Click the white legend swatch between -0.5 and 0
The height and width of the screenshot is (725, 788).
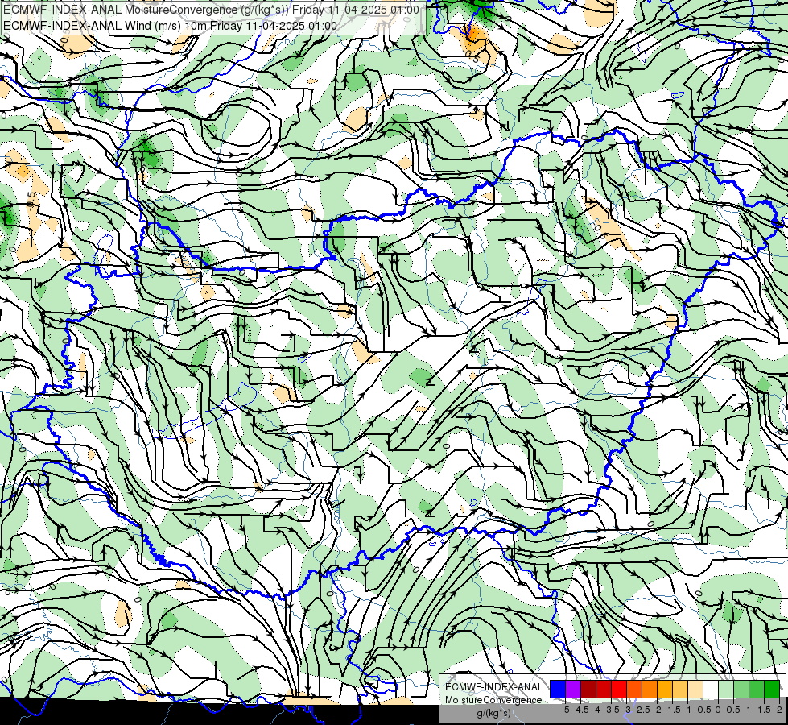point(711,689)
